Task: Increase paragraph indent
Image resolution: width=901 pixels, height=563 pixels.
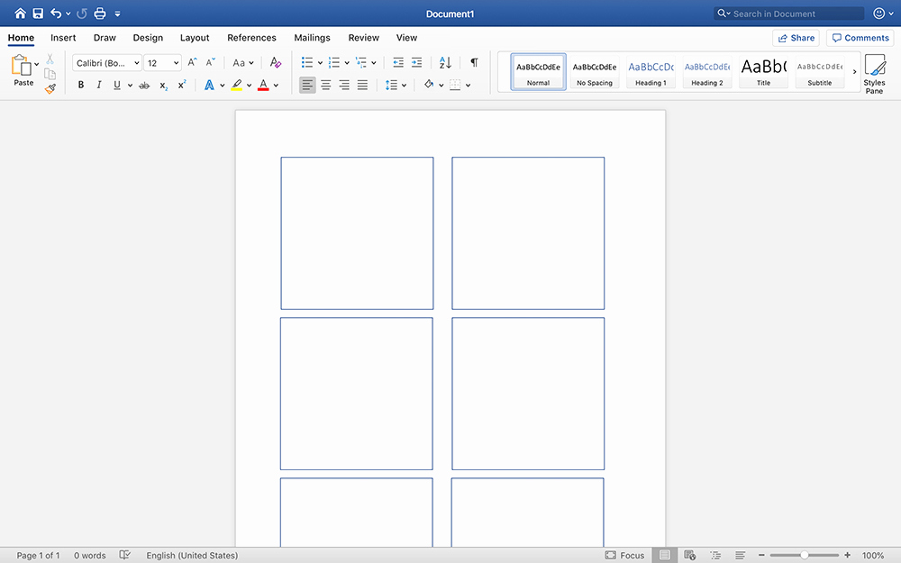Action: [x=416, y=62]
